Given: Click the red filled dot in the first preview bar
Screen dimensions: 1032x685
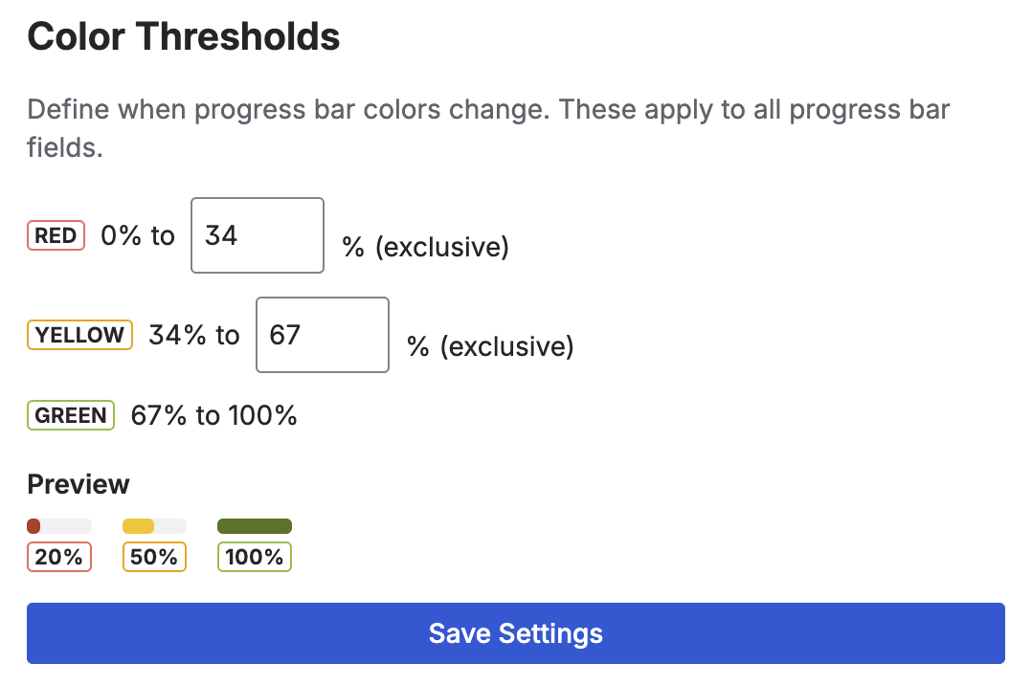Looking at the screenshot, I should [34, 525].
